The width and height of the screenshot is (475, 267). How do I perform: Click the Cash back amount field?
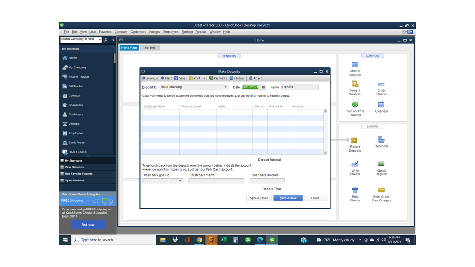pos(267,181)
